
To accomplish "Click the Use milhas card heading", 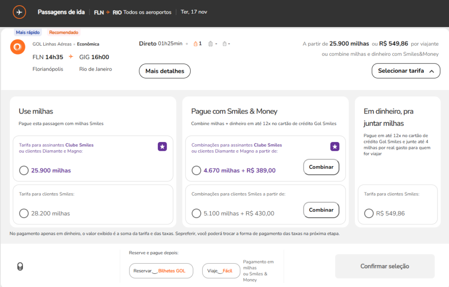I will pyautogui.click(x=36, y=111).
